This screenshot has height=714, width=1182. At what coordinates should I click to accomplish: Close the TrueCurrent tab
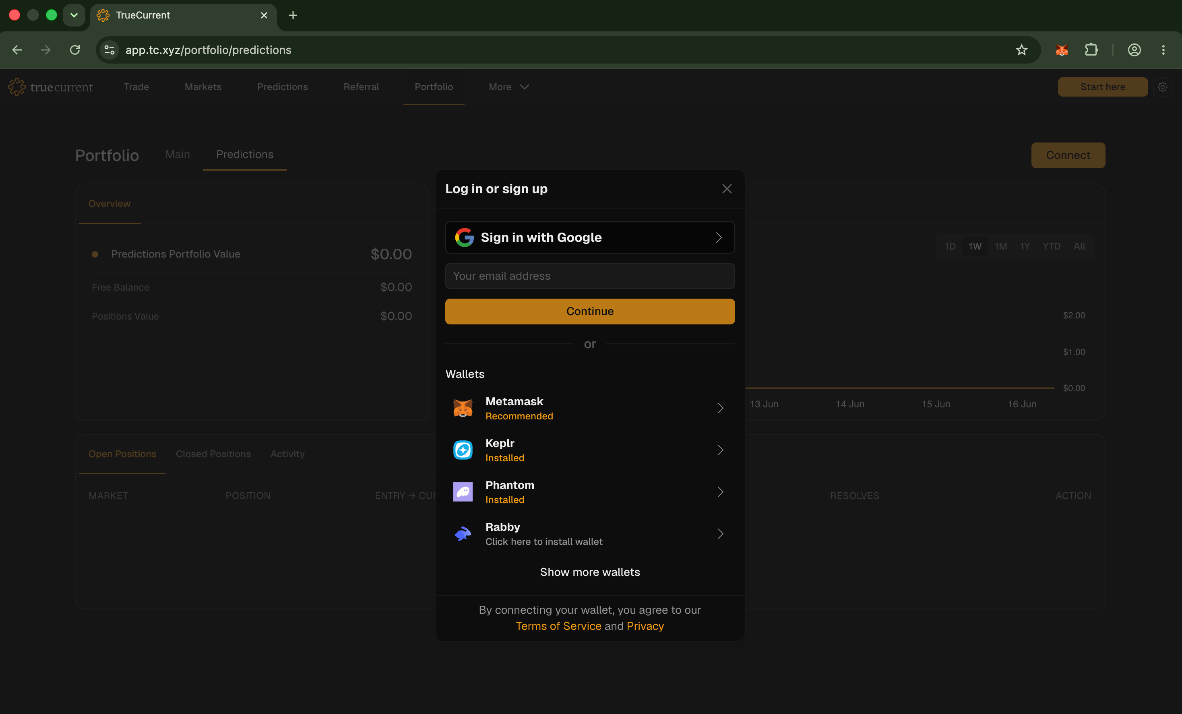pos(264,15)
